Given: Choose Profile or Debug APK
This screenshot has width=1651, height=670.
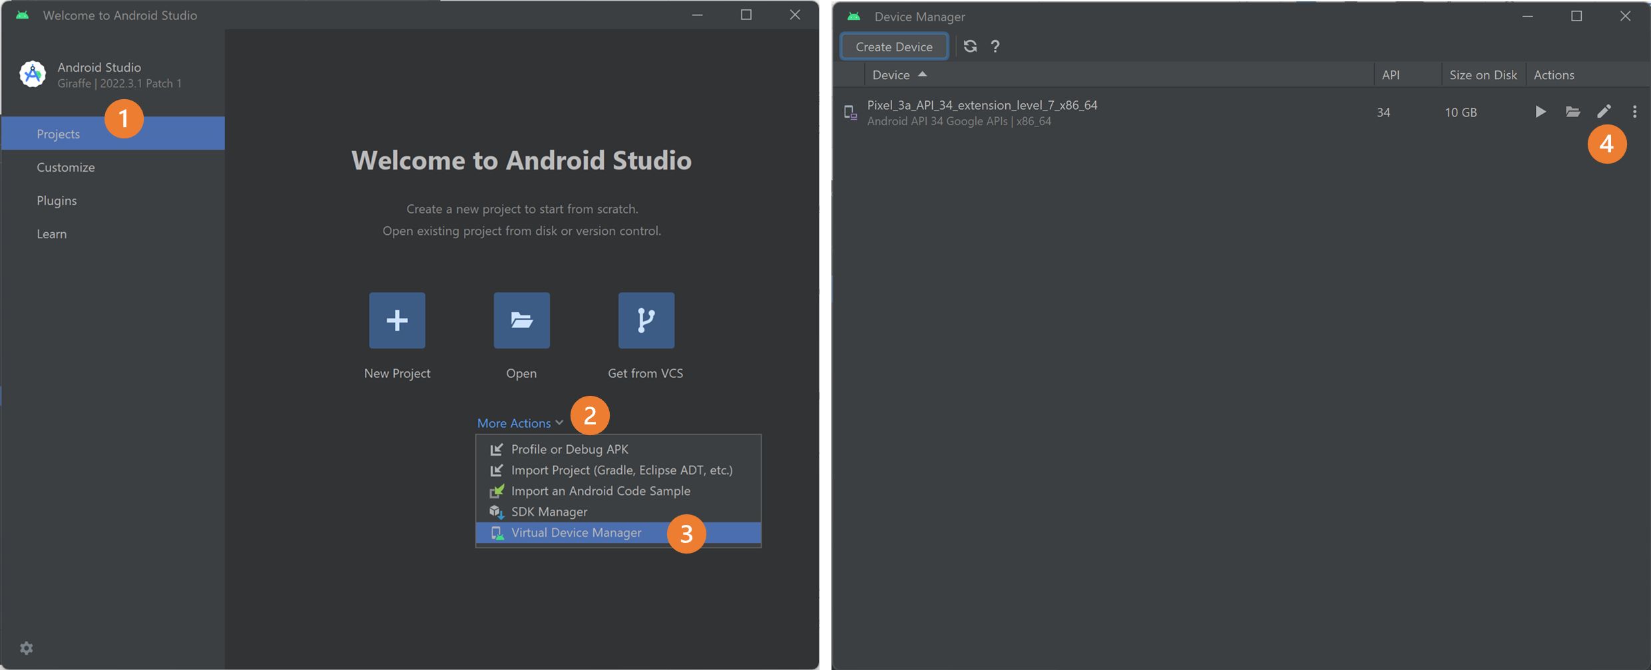Looking at the screenshot, I should (618, 449).
